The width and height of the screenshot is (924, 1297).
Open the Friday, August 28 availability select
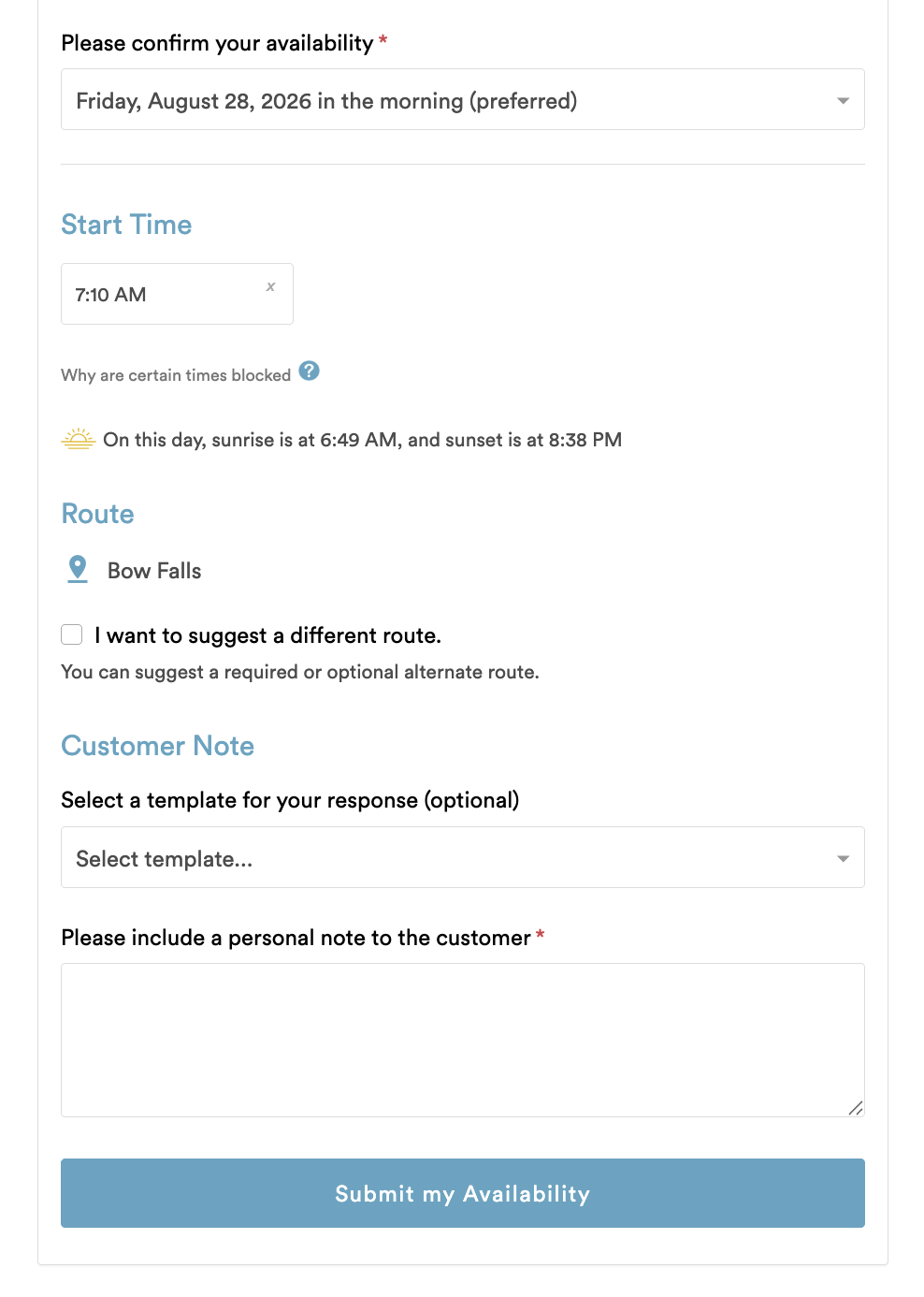(x=463, y=99)
